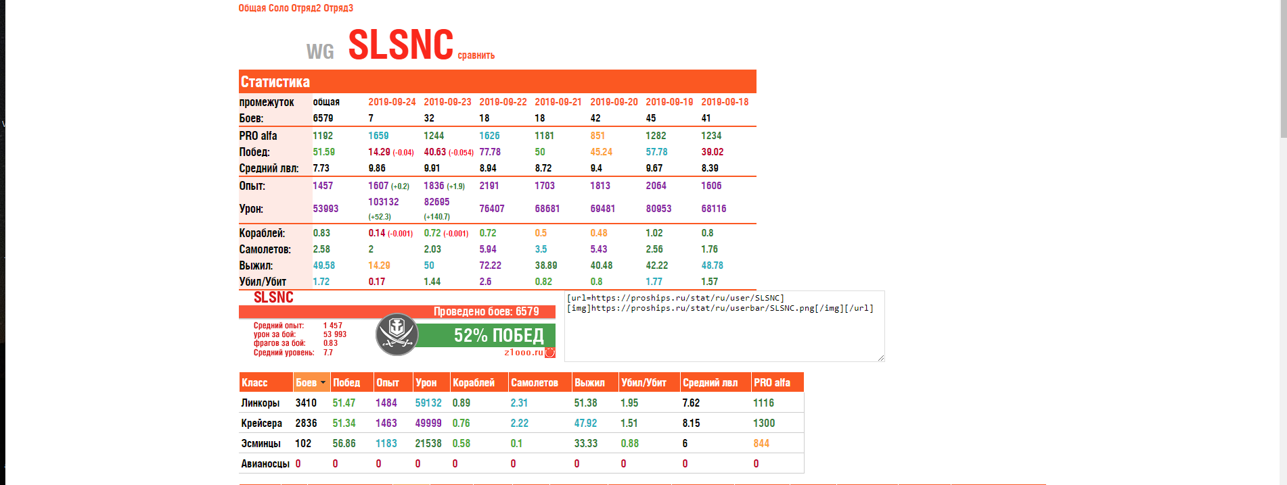Open the 2019-09-18 date column

click(x=725, y=102)
